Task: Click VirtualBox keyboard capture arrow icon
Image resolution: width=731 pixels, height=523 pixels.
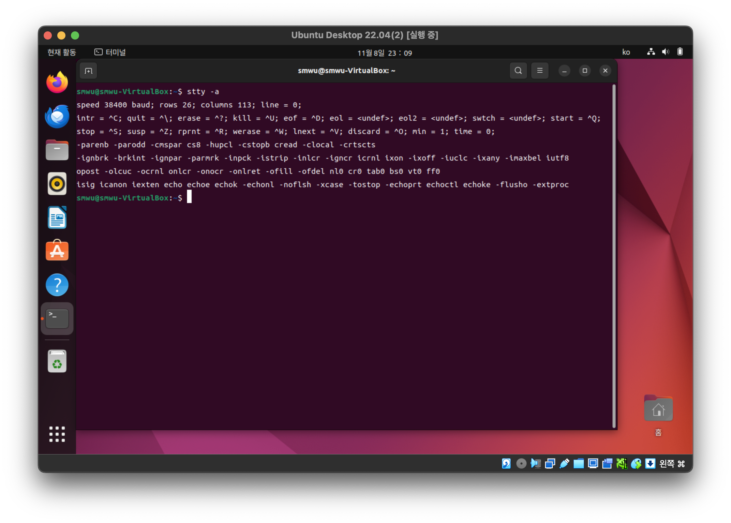Action: coord(650,463)
